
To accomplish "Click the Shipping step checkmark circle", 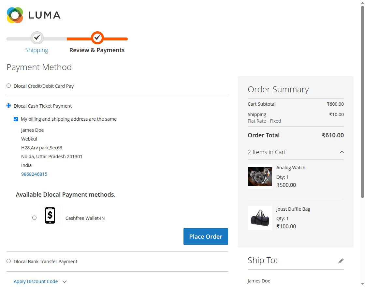I will [37, 38].
